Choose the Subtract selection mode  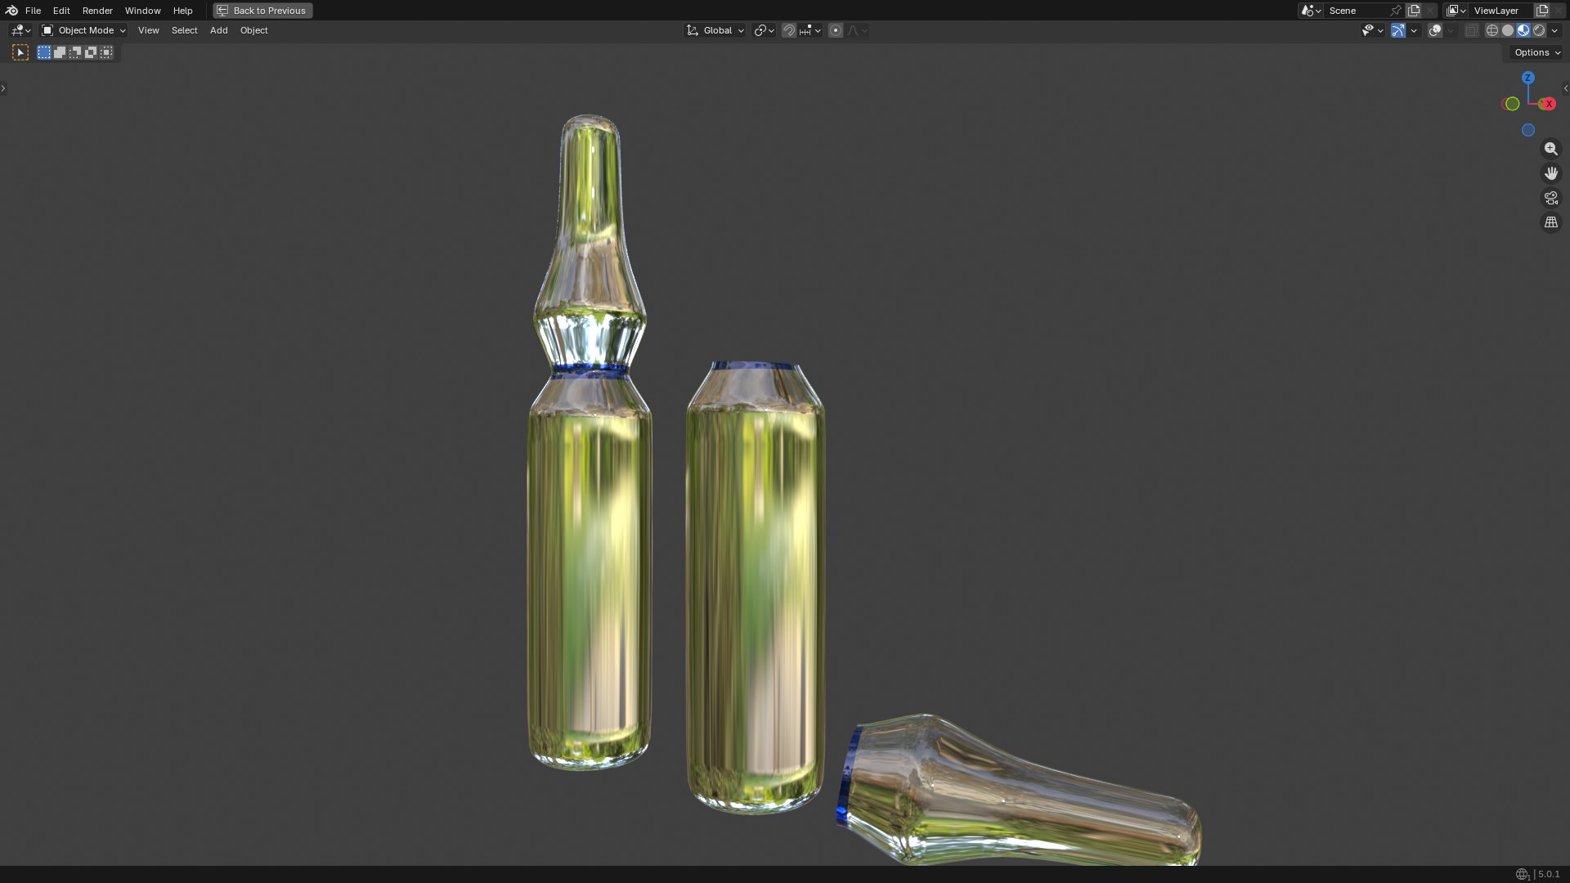pos(75,52)
